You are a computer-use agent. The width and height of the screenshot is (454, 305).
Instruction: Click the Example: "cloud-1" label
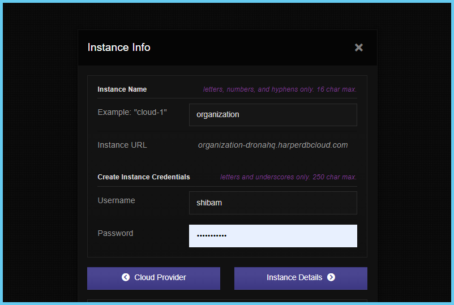(x=132, y=112)
